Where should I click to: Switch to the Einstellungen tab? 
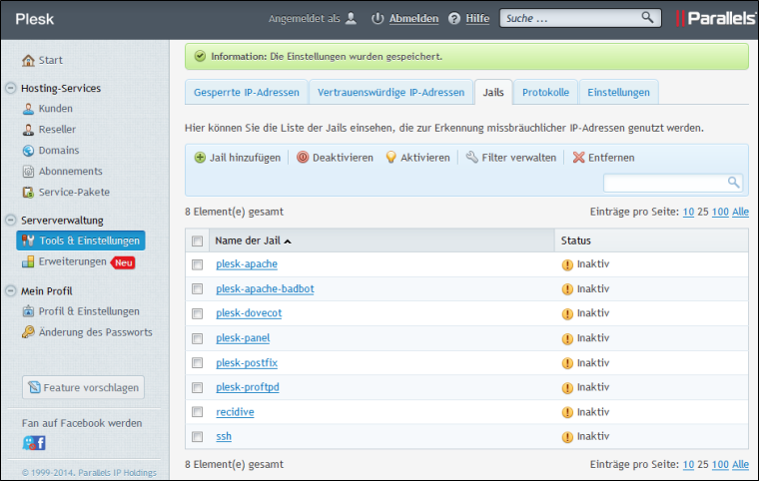tap(618, 93)
